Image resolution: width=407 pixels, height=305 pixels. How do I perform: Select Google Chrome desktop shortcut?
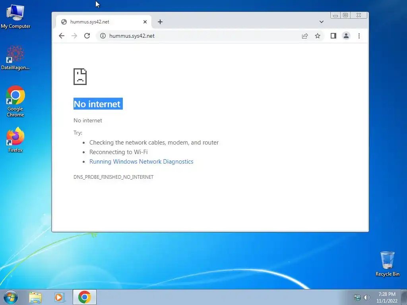coord(16,101)
